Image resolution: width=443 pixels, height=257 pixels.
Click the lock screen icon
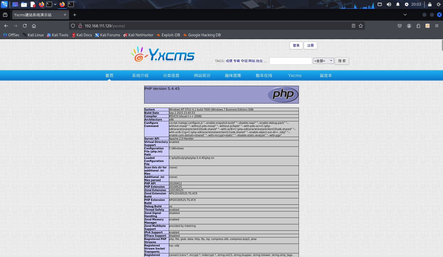[430, 4]
